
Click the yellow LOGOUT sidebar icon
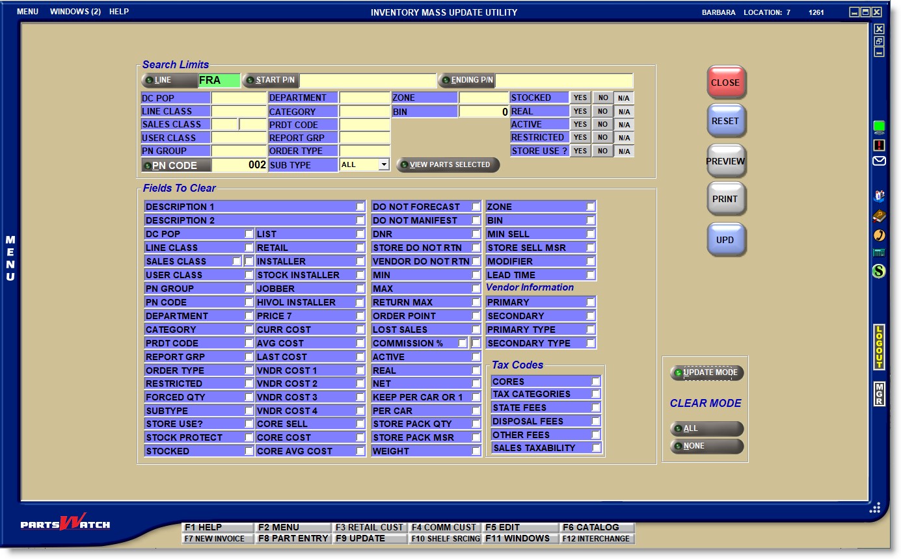879,347
